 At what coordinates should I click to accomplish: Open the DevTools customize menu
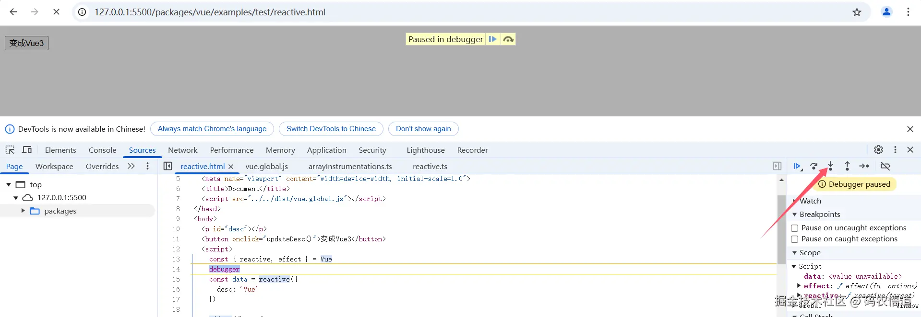pyautogui.click(x=895, y=150)
